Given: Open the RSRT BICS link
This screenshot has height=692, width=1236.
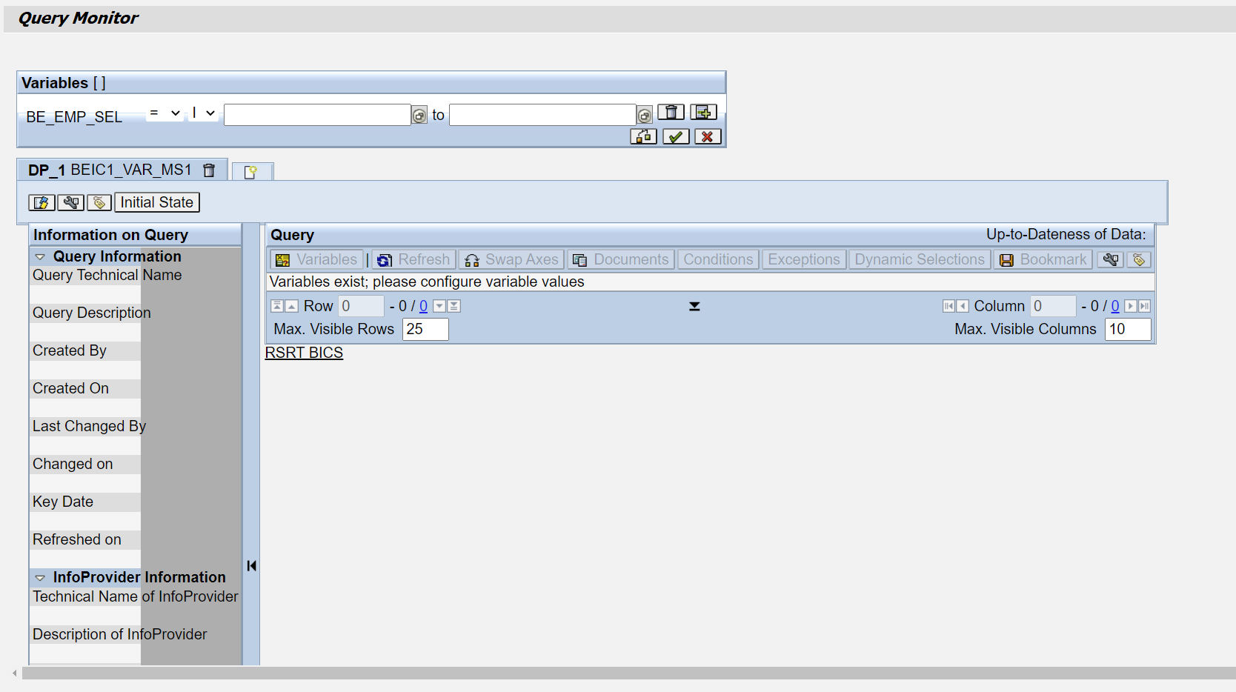Looking at the screenshot, I should coord(304,353).
